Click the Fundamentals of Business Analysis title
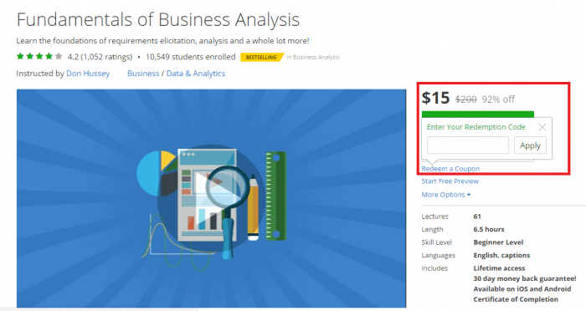The width and height of the screenshot is (586, 311). 157,20
